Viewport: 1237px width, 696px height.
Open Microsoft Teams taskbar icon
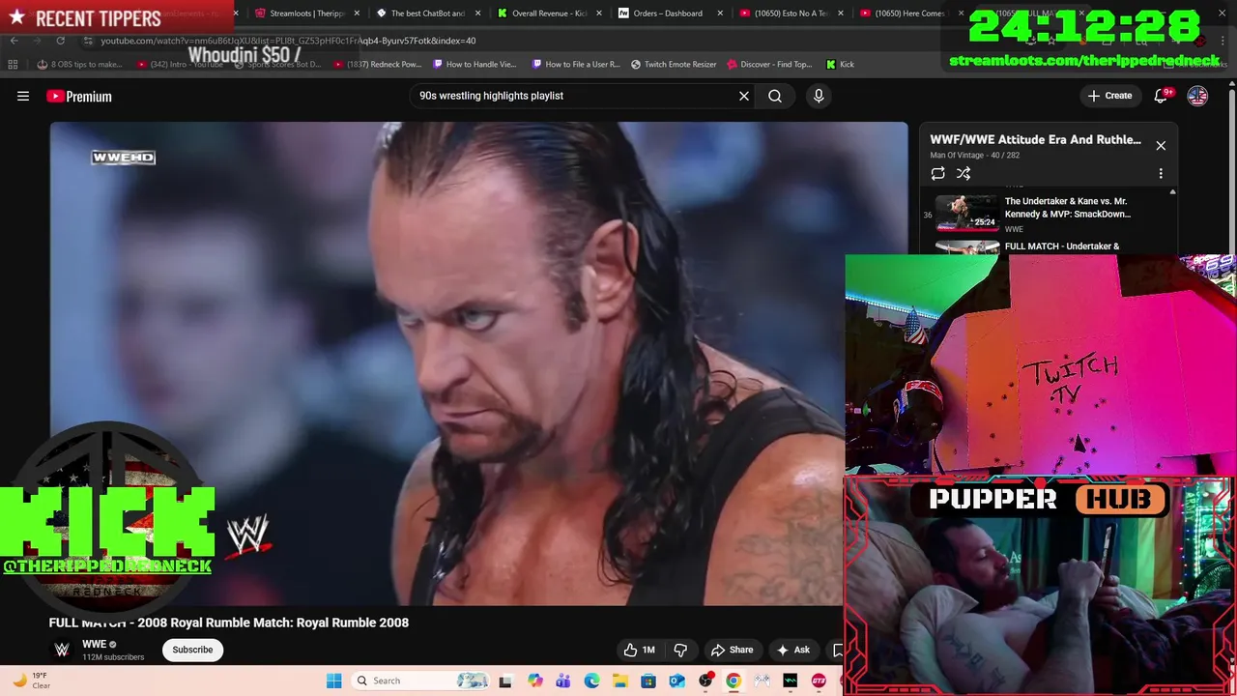click(x=563, y=681)
